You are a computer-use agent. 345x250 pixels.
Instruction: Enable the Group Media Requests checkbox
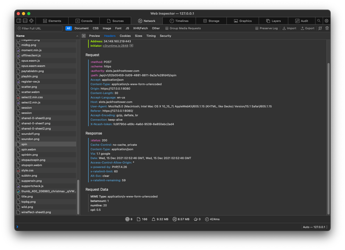point(167,28)
